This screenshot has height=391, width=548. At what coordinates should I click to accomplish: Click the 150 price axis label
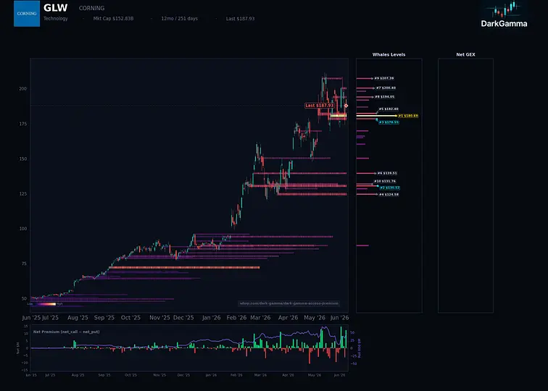tap(22, 159)
